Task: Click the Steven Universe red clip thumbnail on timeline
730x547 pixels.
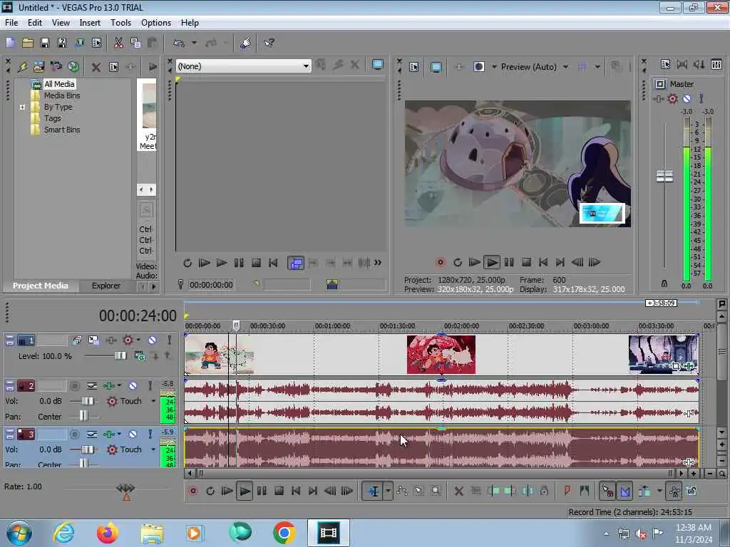Action: click(441, 355)
